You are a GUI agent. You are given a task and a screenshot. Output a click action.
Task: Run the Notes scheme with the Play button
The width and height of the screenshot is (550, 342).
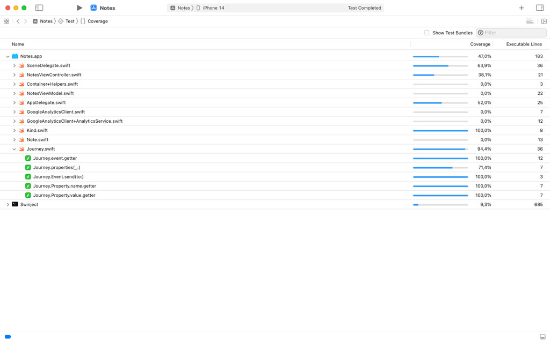(x=79, y=8)
